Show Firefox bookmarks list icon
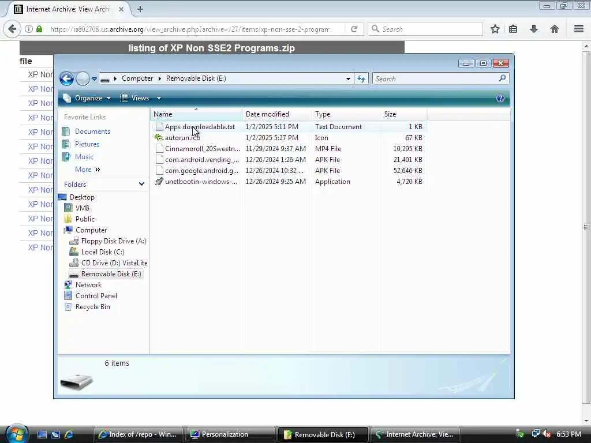 point(513,29)
